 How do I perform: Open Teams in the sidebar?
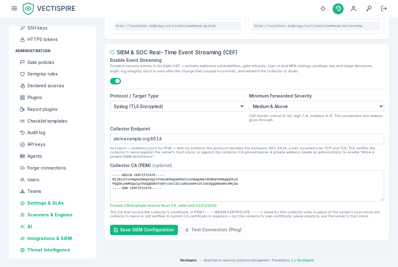pos(34,191)
